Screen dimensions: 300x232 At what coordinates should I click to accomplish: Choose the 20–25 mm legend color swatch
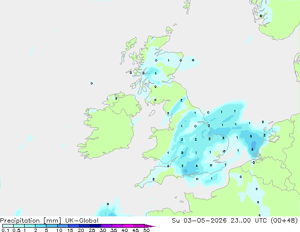pyautogui.click(x=85, y=226)
